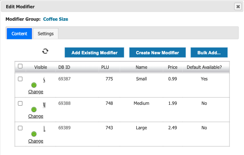Screen dimensions: 244x155
Task: Select DB ID 69388 cell
Action: (x=65, y=103)
